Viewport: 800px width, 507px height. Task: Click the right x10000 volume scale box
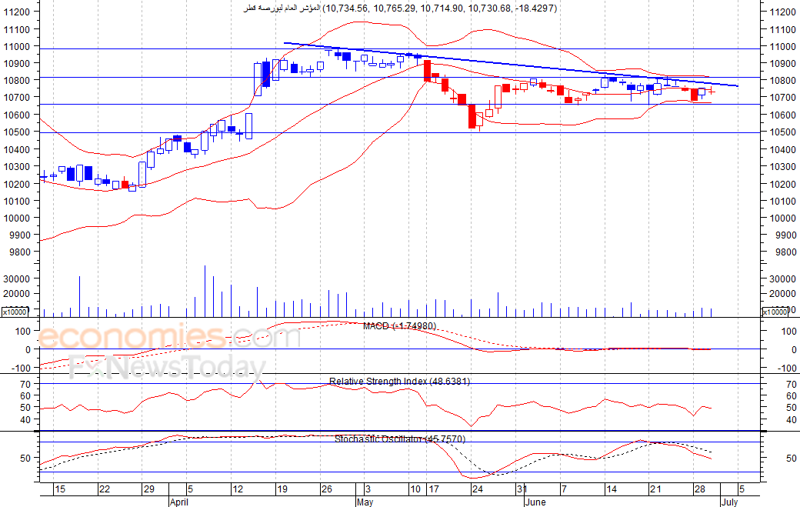pos(775,312)
